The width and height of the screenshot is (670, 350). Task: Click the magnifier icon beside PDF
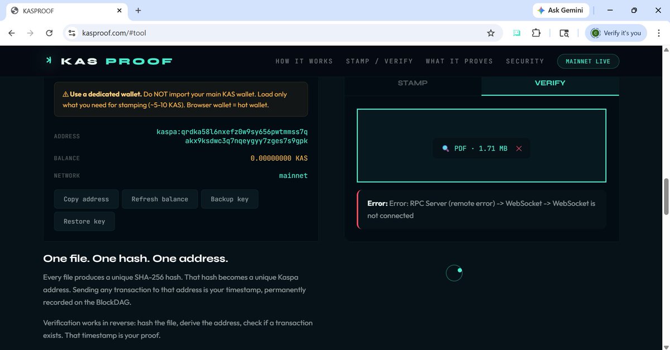[x=446, y=148]
